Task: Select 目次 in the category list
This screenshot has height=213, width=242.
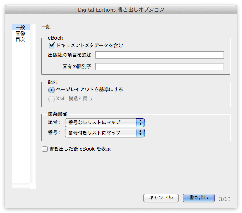Action: 20,39
